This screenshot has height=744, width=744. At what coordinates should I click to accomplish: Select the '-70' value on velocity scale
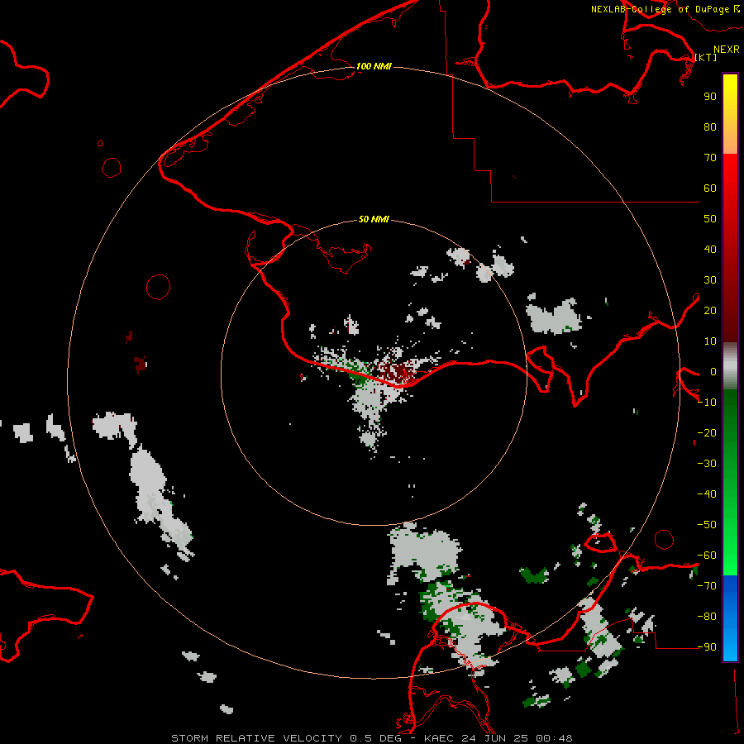click(x=707, y=586)
